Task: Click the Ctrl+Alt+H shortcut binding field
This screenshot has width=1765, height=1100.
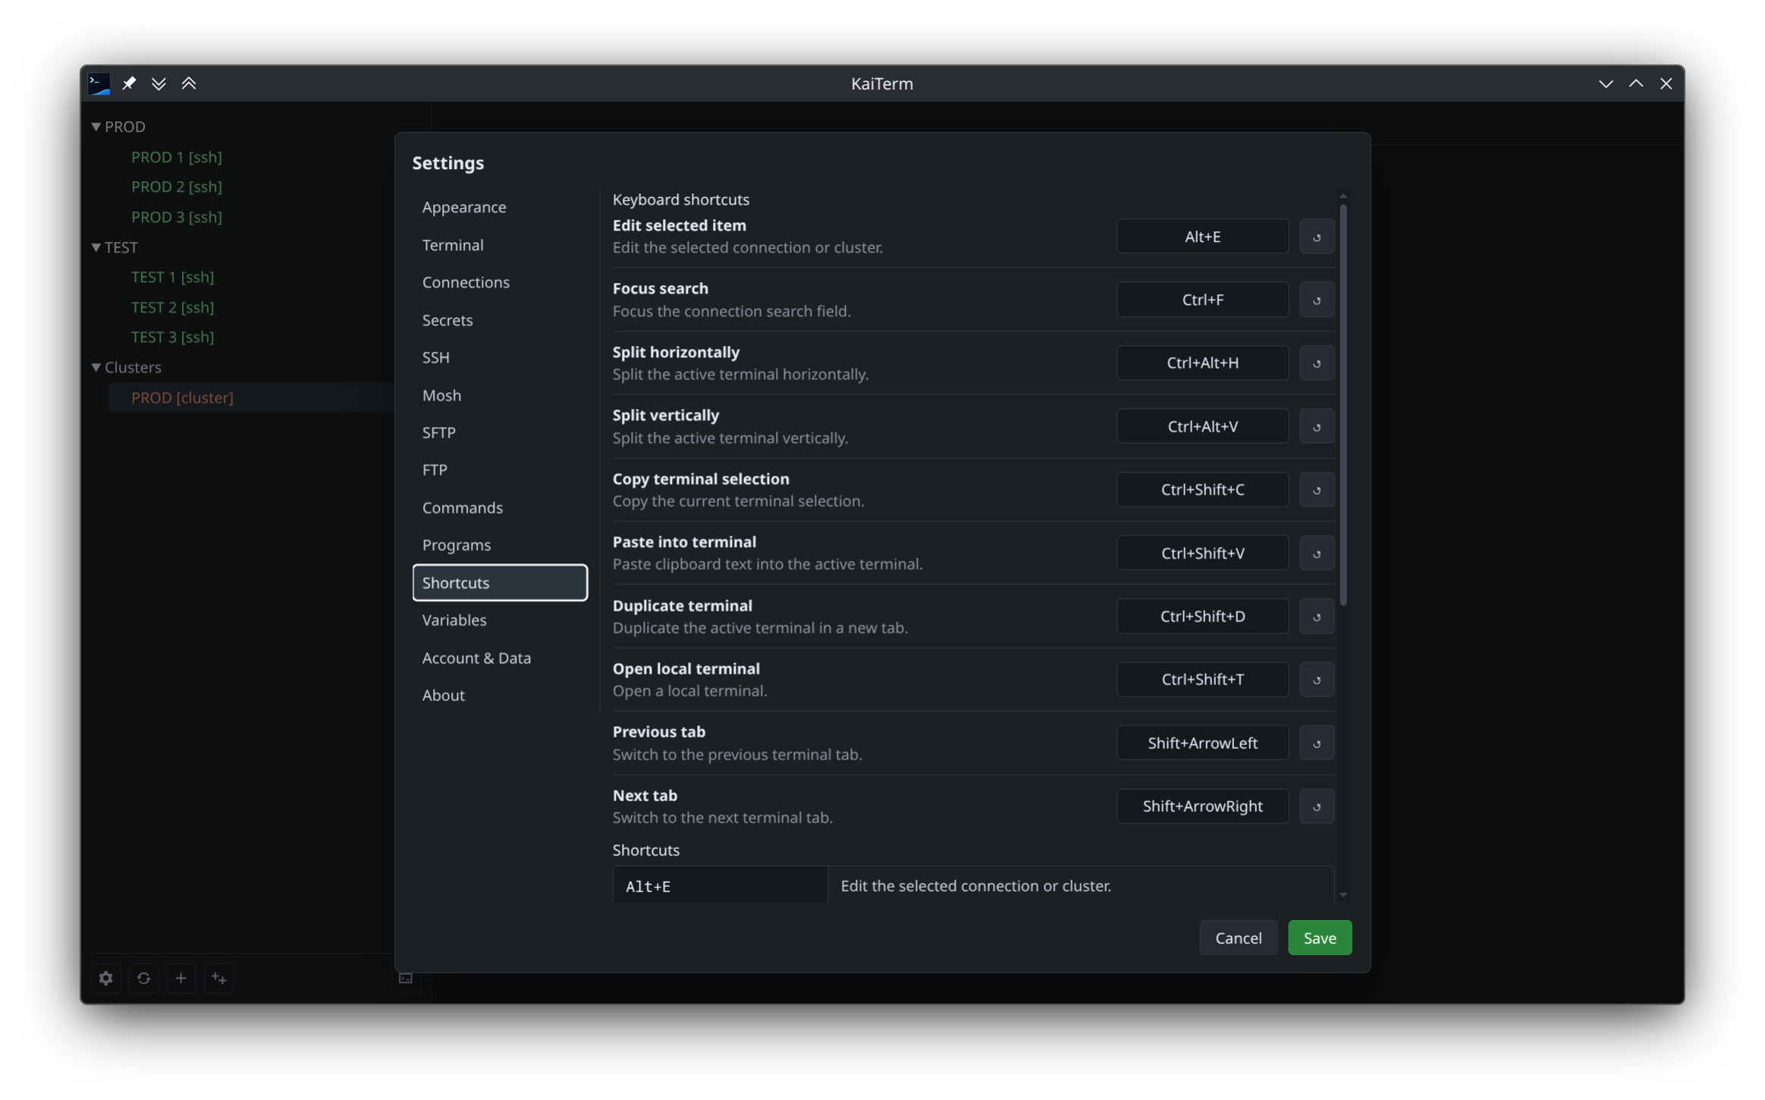Action: tap(1202, 363)
